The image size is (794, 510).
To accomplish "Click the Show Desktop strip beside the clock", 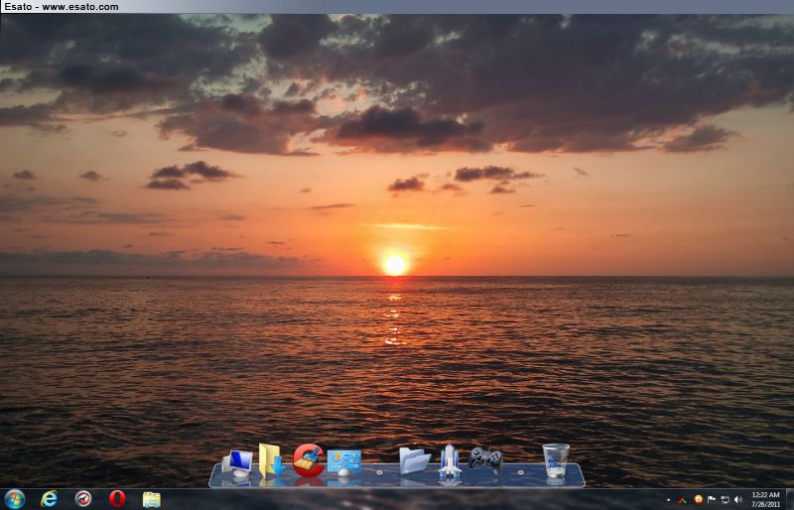I will [x=789, y=499].
